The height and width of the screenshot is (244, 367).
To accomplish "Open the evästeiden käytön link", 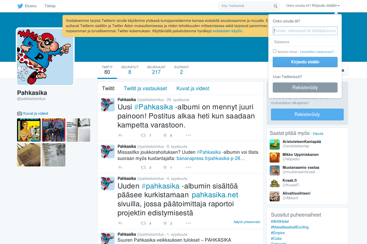I will (x=227, y=31).
